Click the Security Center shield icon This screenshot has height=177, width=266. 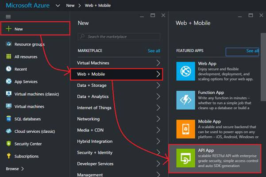pos(8,143)
